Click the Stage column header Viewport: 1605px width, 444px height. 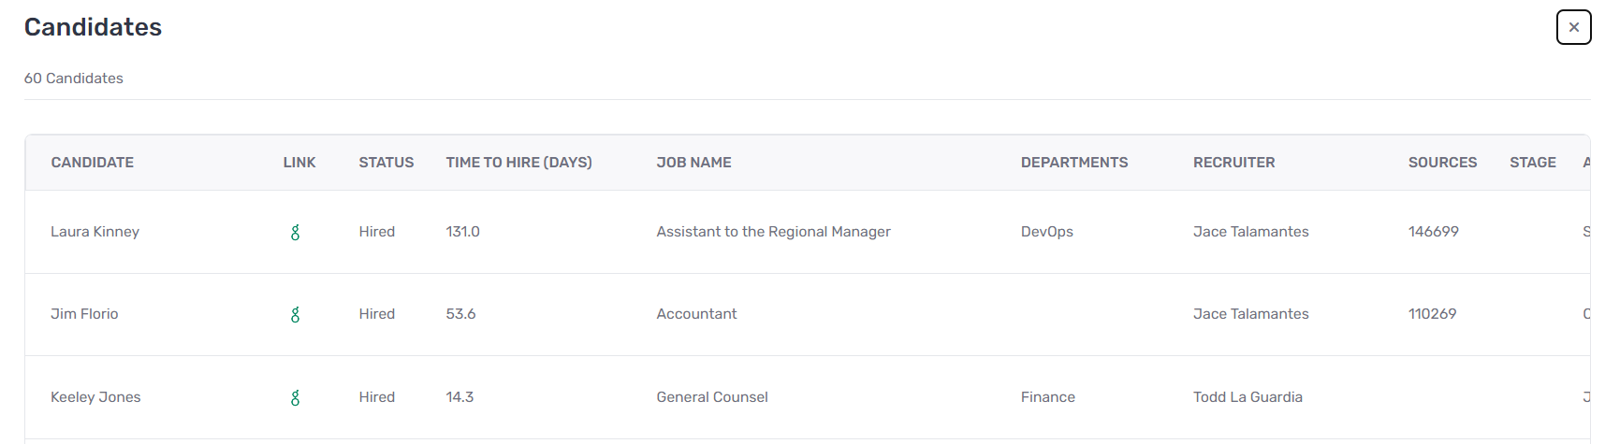[x=1532, y=163]
